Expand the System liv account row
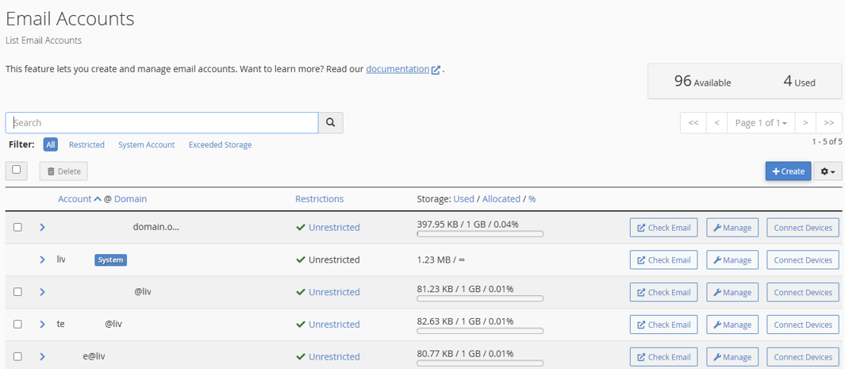845x369 pixels. 42,260
